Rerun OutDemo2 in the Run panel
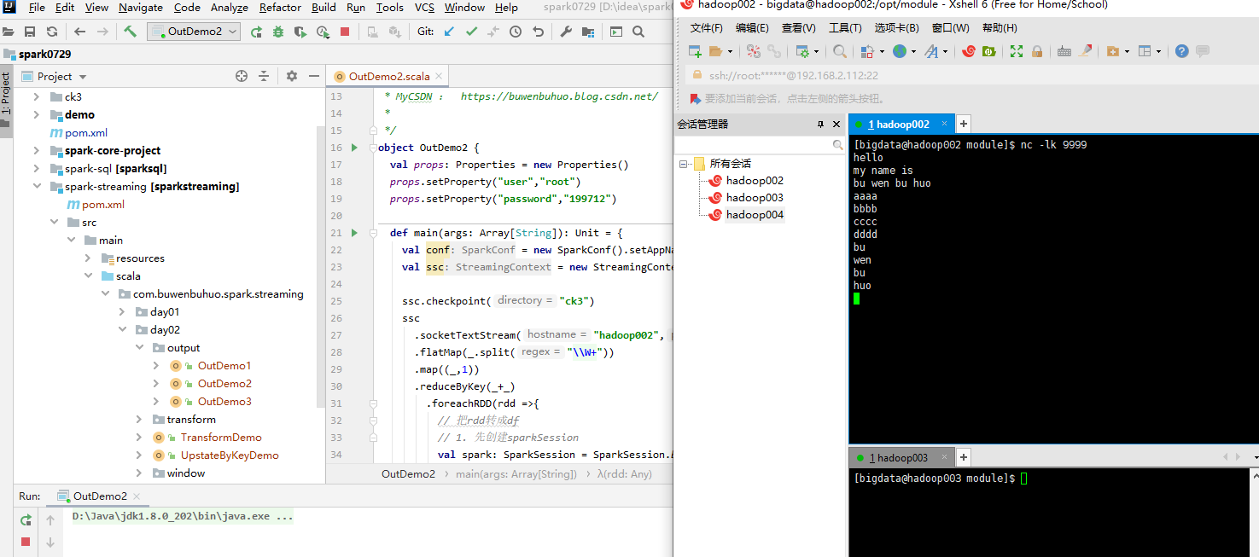 [26, 519]
